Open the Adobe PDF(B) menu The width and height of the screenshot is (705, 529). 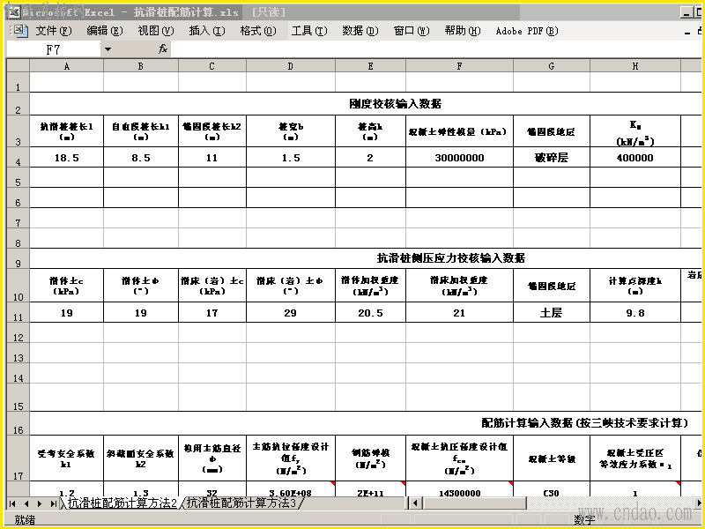pos(527,31)
